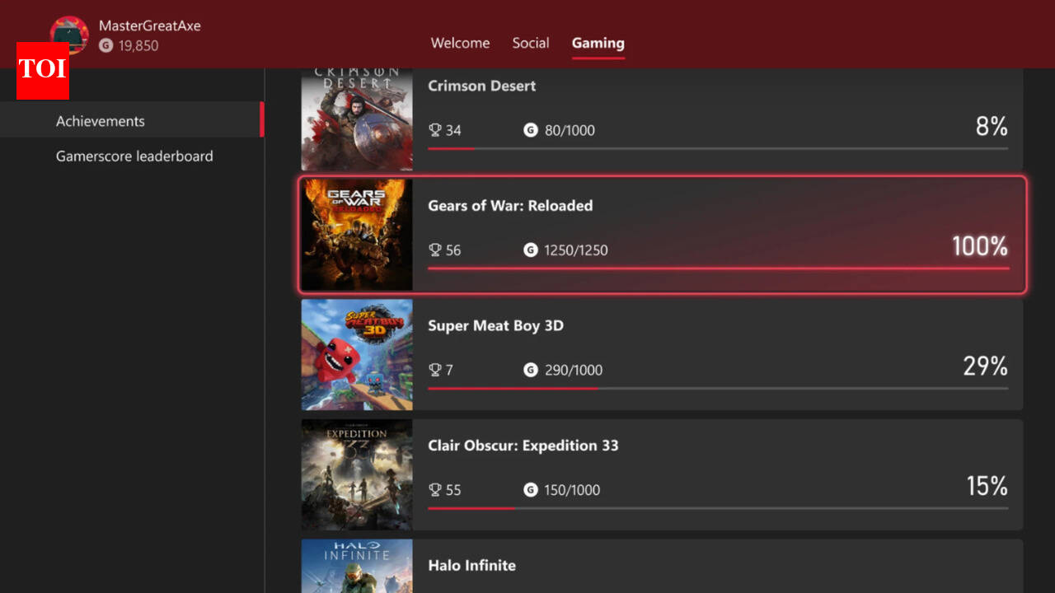Image resolution: width=1055 pixels, height=593 pixels.
Task: Click the gamerscore icon on Super Meat Boy 3D
Action: pyautogui.click(x=530, y=370)
